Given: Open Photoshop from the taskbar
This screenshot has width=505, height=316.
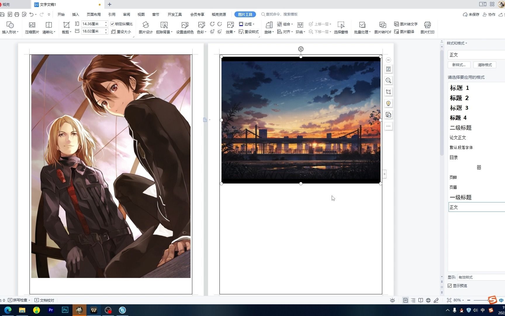Looking at the screenshot, I should [x=65, y=310].
